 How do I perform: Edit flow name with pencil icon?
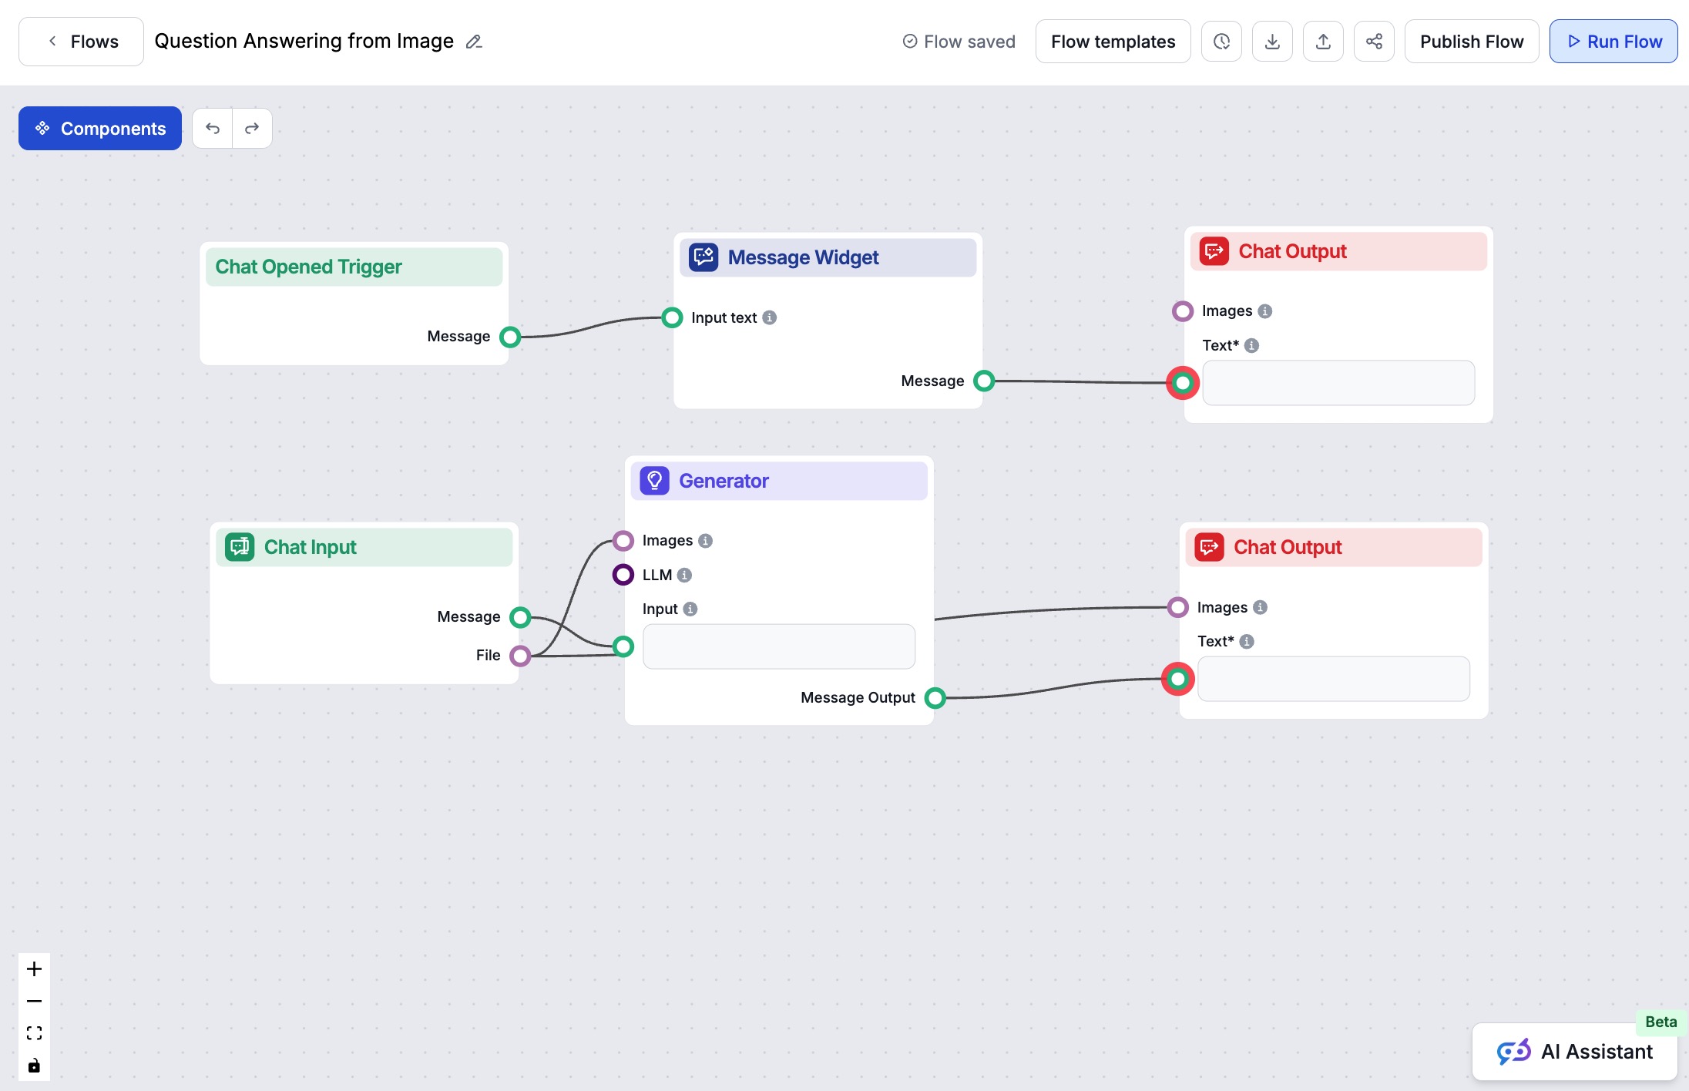[x=474, y=42]
